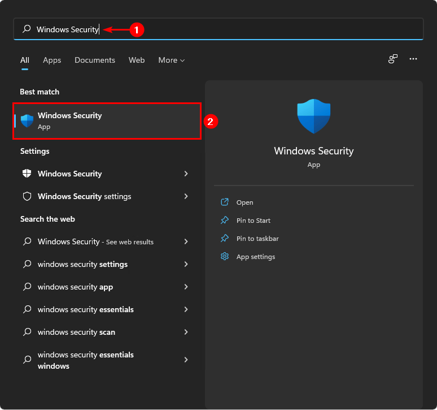The width and height of the screenshot is (437, 410).
Task: Click search icon on single-line 'windows security essentials' row
Action: (27, 309)
